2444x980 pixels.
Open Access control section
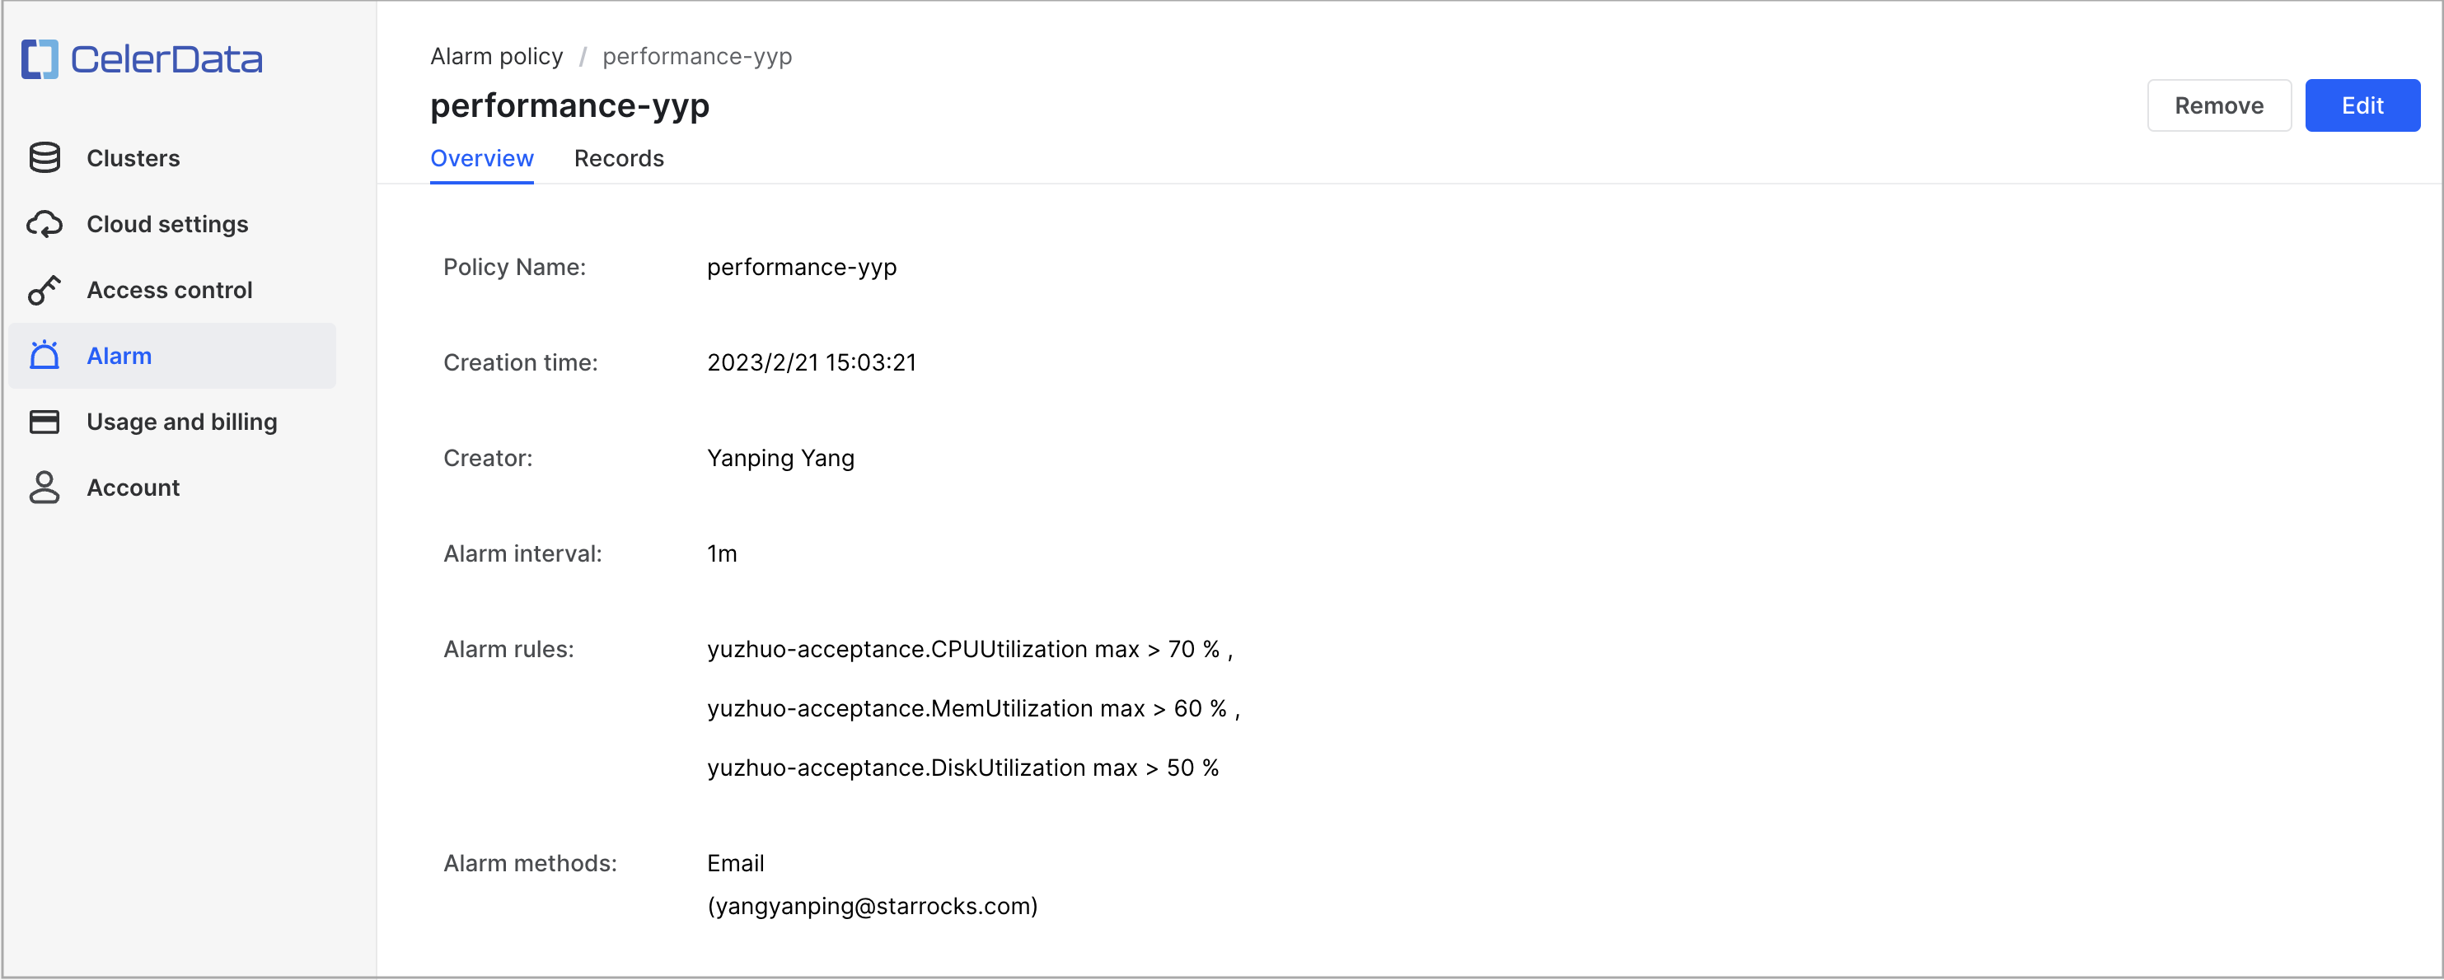(169, 290)
